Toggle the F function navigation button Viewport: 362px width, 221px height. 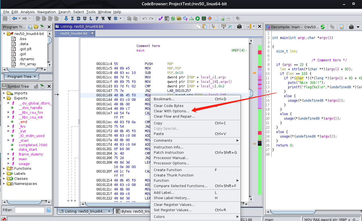(x=97, y=18)
